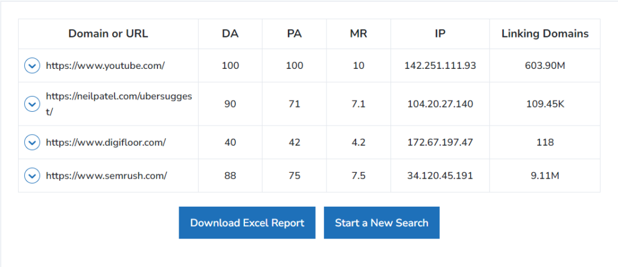Click Start a New Search button
The width and height of the screenshot is (618, 267).
click(x=381, y=223)
